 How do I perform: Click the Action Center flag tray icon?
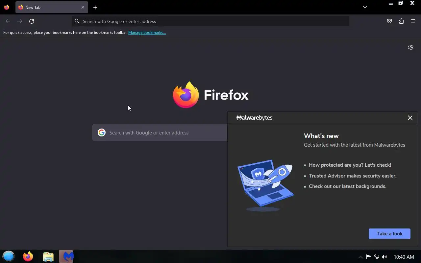[x=369, y=257]
